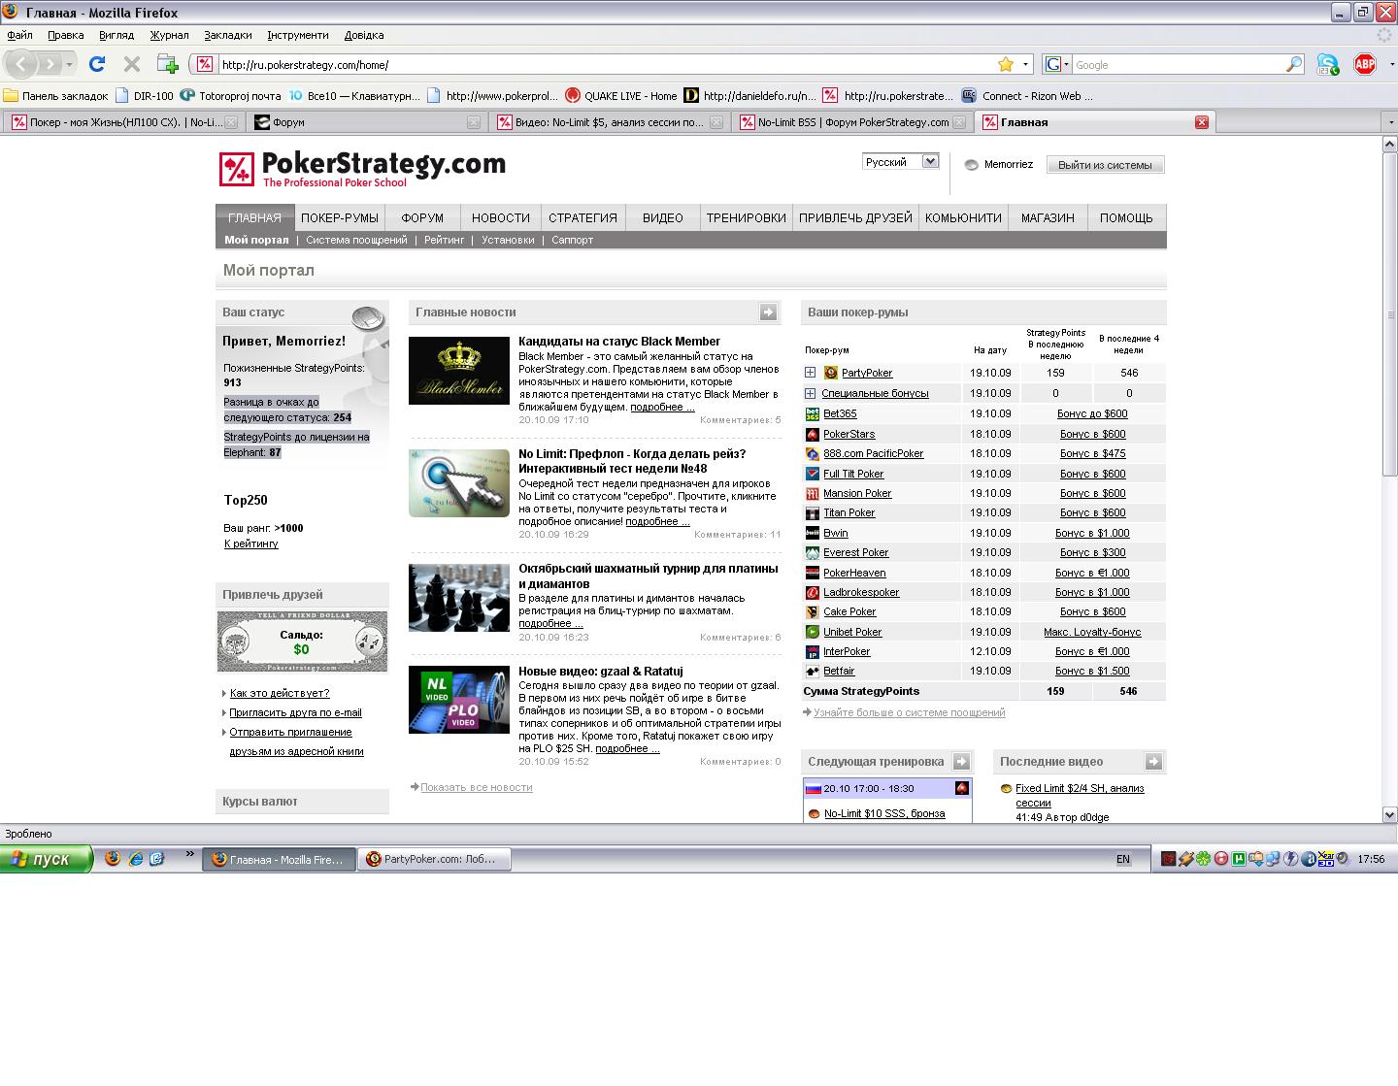Switch to the Форум browser tab

click(367, 122)
